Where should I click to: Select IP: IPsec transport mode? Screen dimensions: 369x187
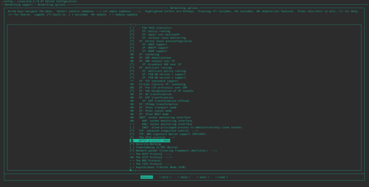(153, 107)
